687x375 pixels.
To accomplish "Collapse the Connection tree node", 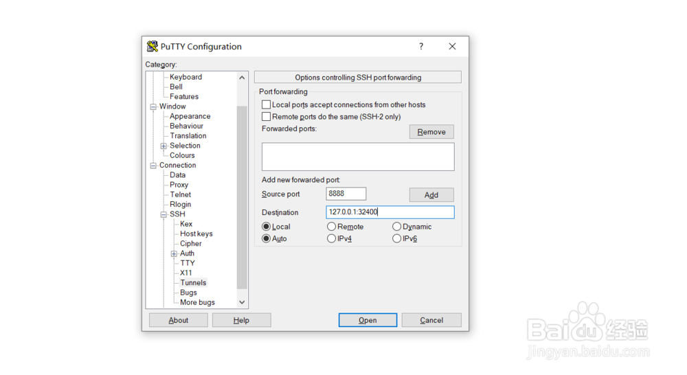I will 153,166.
